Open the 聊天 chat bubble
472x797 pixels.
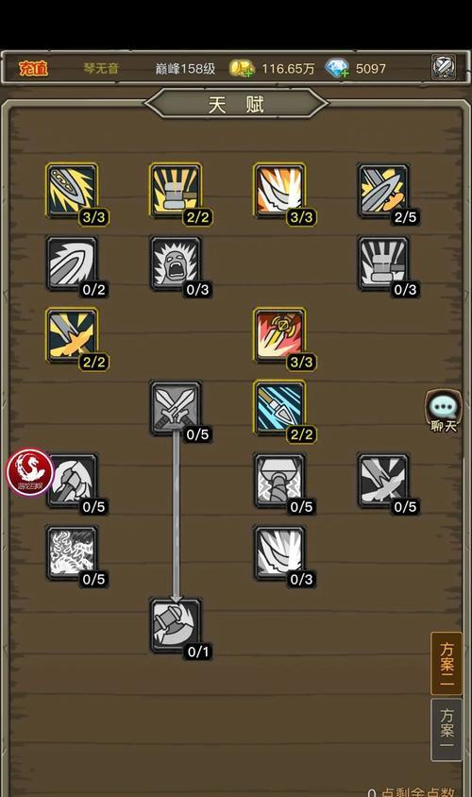point(443,411)
